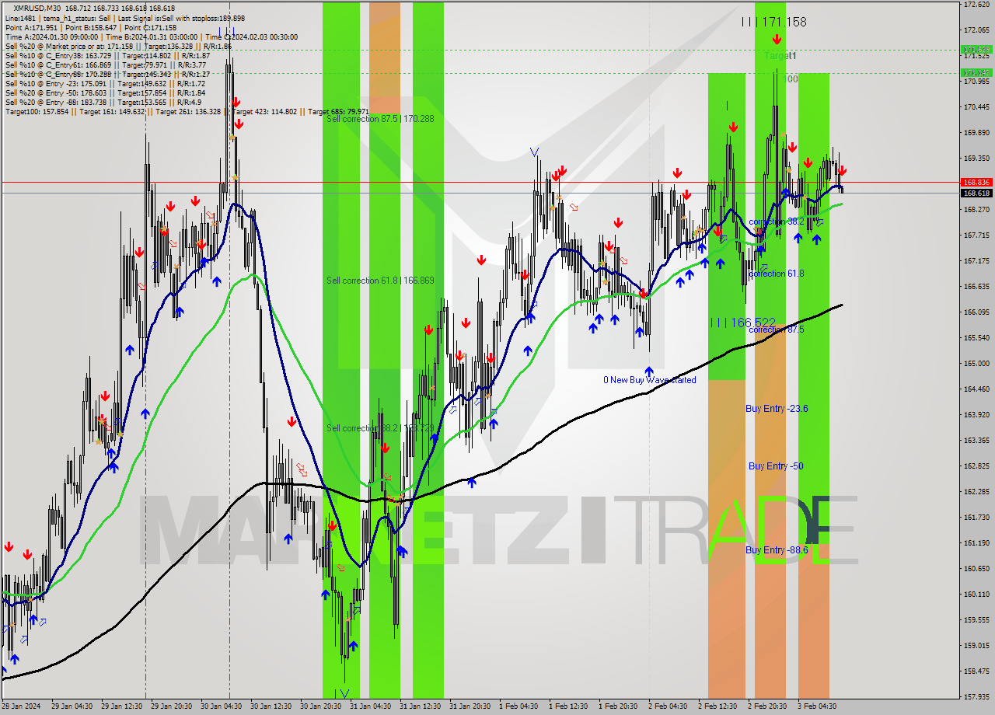The image size is (995, 715).
Task: Click the current price tag 168.618
Action: (x=976, y=193)
